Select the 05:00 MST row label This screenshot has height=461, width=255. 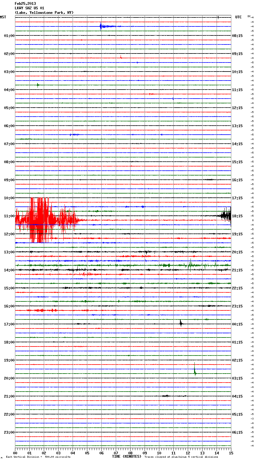tap(9, 108)
